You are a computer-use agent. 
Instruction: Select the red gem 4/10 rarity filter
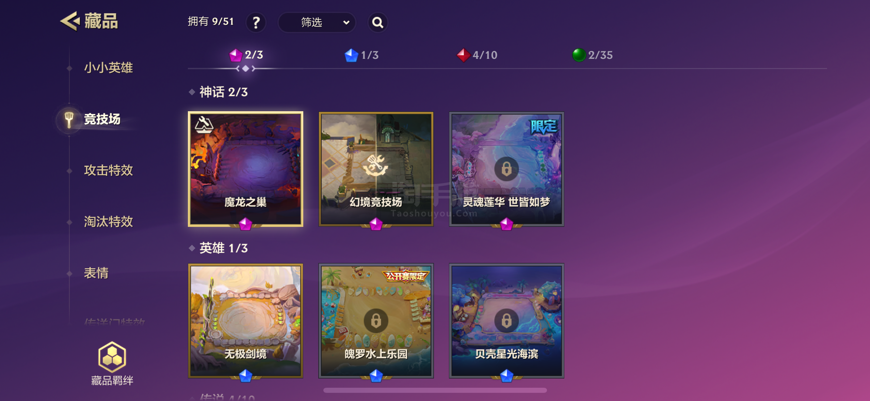pos(477,55)
